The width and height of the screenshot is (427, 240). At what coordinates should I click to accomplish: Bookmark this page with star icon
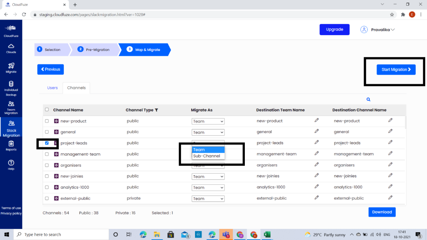point(392,15)
